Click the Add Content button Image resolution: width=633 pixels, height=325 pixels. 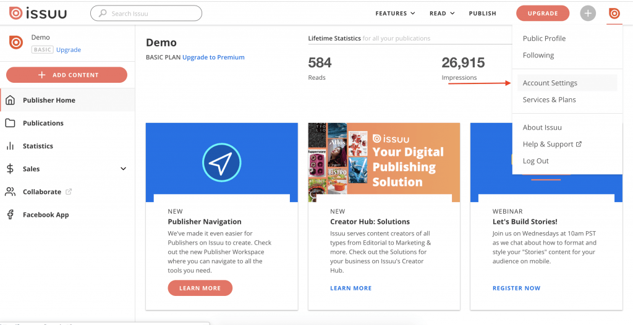67,75
